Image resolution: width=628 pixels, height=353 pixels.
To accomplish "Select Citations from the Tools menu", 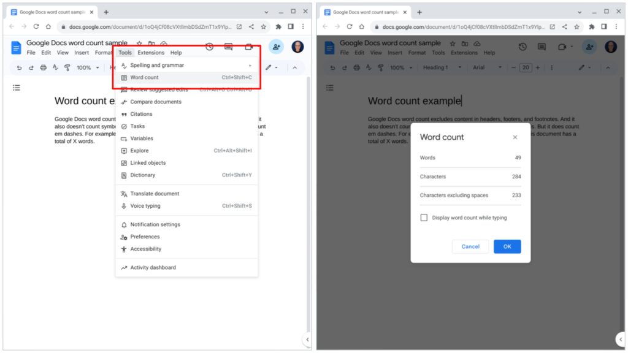I will tap(142, 114).
